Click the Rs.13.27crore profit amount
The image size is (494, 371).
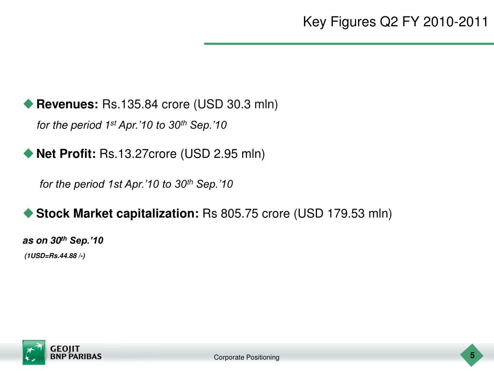coord(138,154)
